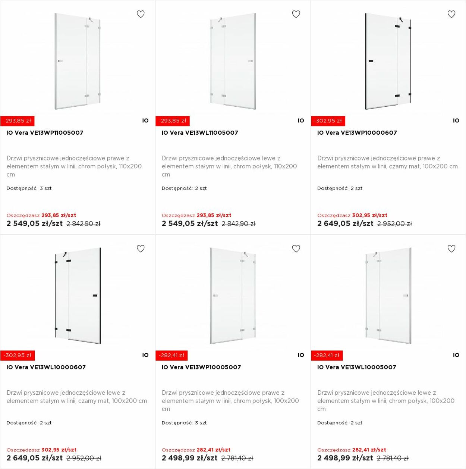
Task: Tap heart icon for VE13WP10005007
Action: click(296, 248)
